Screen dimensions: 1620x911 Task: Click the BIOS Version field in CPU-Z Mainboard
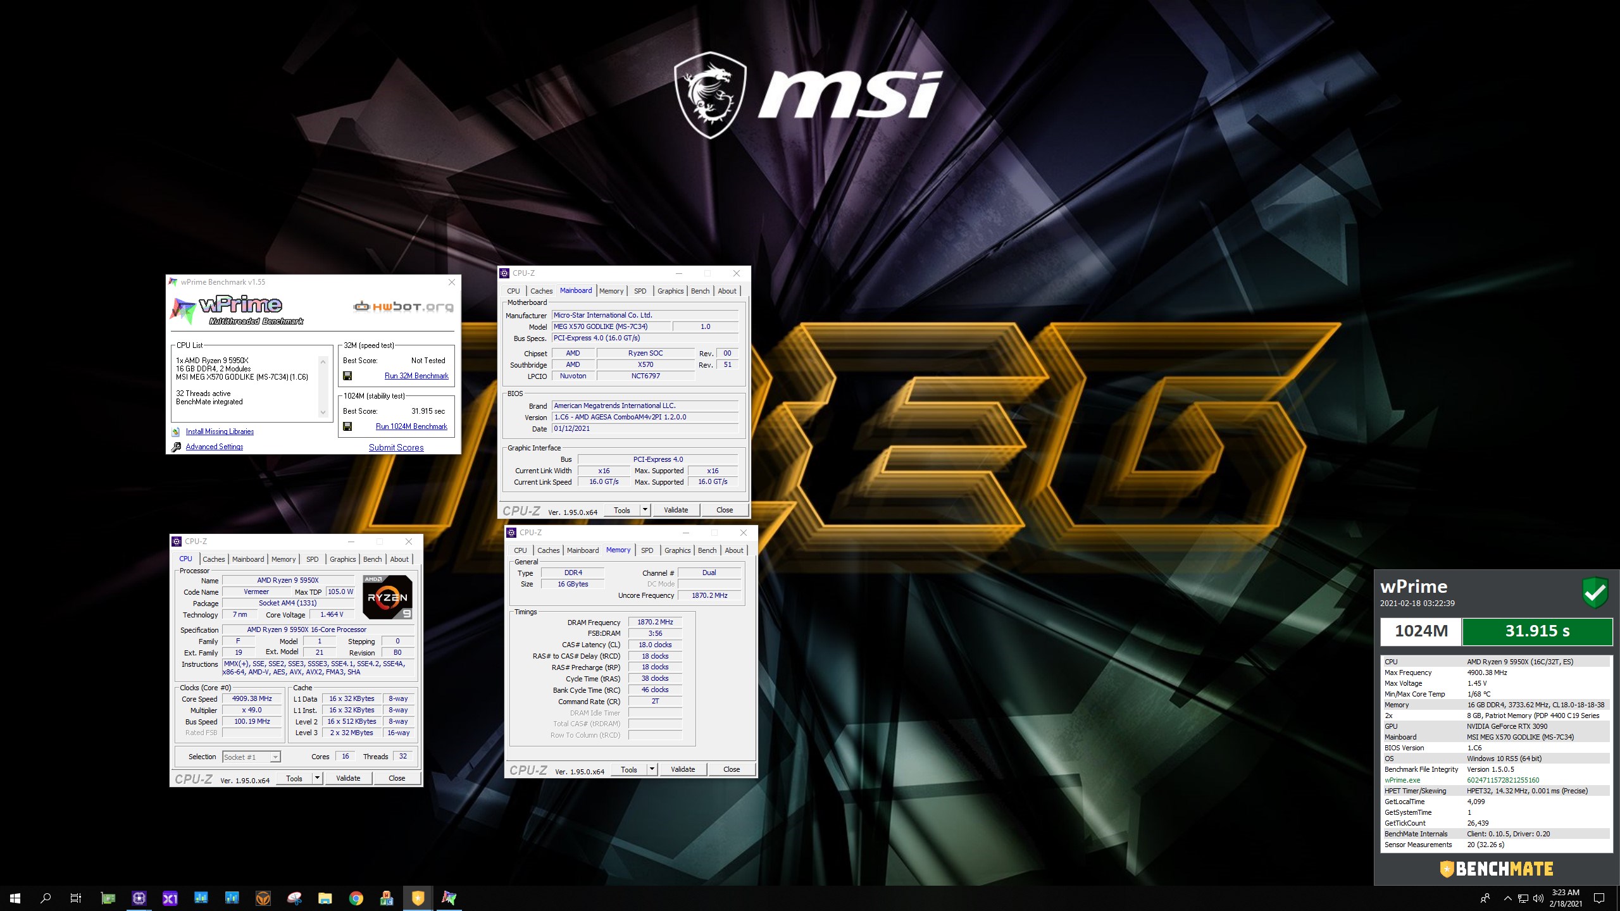coord(645,417)
